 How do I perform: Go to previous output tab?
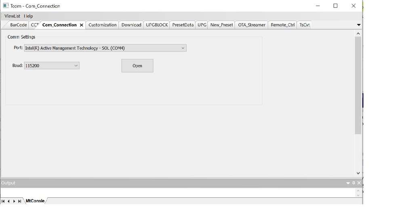(x=8, y=201)
